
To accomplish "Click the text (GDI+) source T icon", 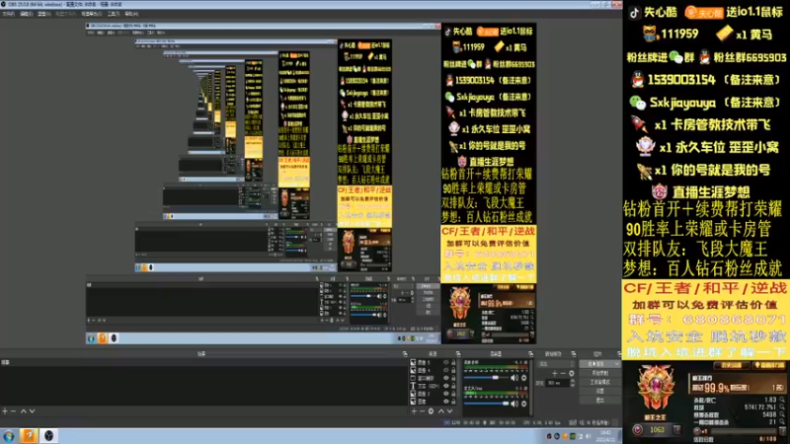I will pos(413,386).
